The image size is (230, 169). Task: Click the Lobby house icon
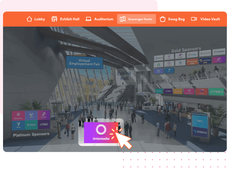click(29, 19)
